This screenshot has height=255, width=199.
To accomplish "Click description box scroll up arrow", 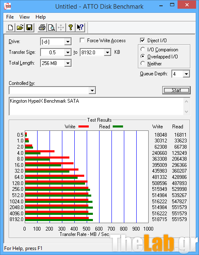I will pos(187,102).
